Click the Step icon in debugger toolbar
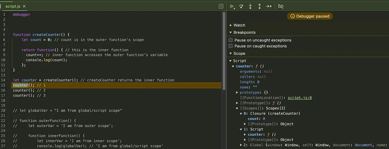 click(x=269, y=6)
